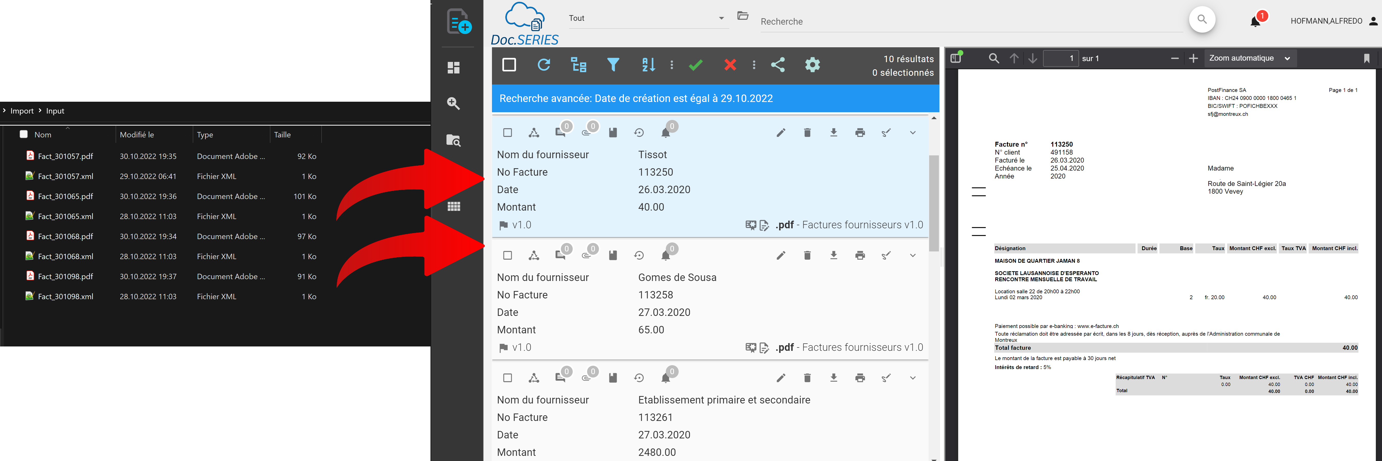
Task: Click the red reject cross icon
Action: (x=730, y=65)
